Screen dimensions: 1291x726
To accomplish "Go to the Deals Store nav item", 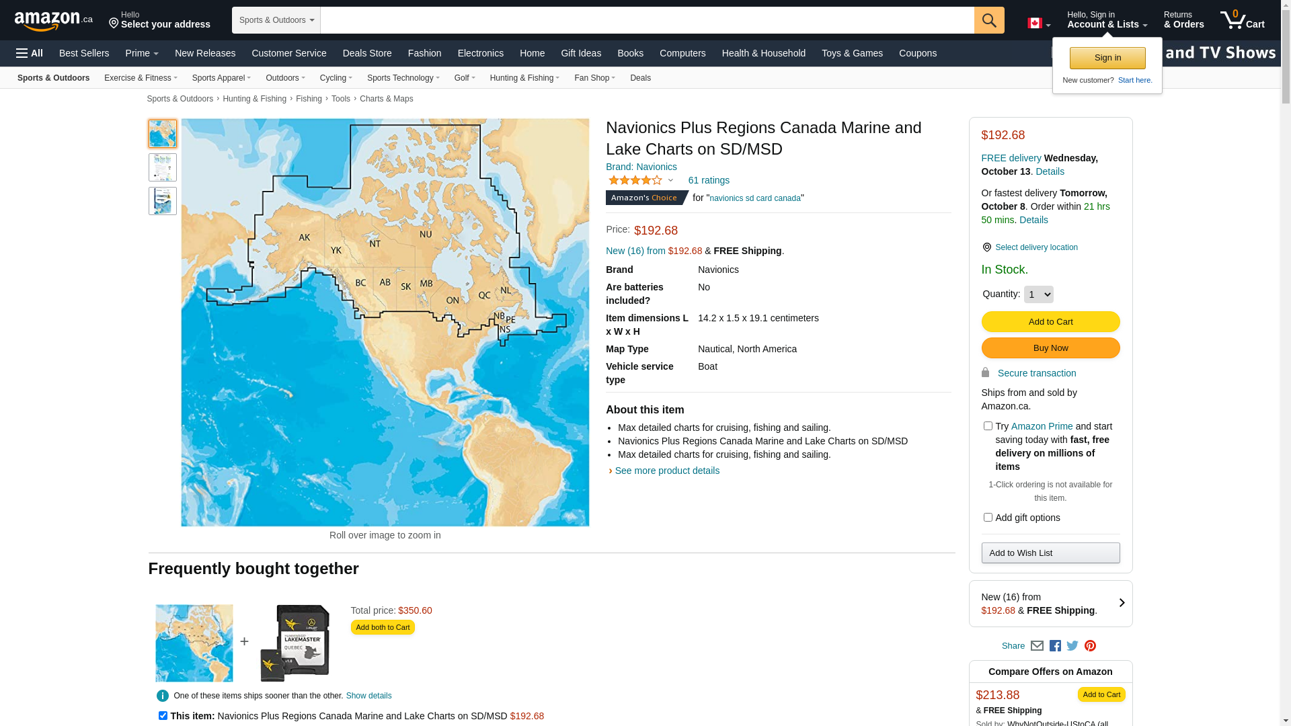I will pos(366,53).
